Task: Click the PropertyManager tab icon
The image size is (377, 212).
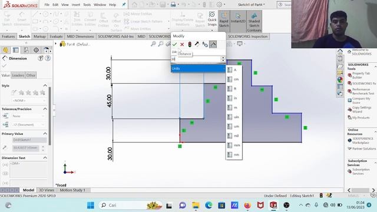Action: point(16,50)
